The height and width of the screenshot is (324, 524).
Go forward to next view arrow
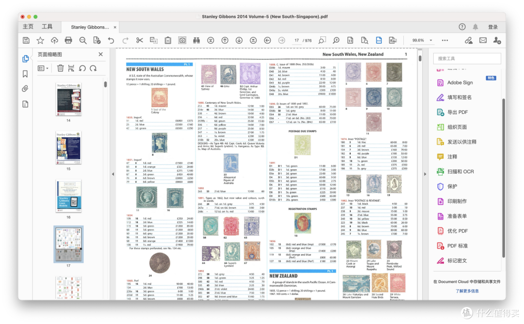282,40
